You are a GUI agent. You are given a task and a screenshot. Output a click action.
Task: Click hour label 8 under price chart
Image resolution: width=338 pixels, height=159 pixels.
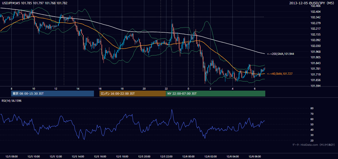[11, 89]
